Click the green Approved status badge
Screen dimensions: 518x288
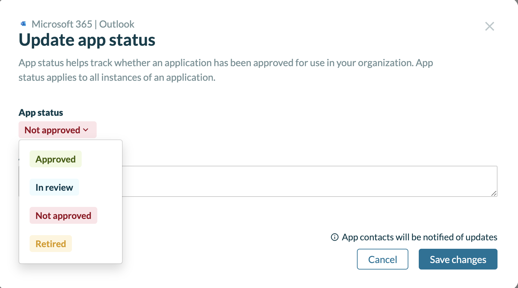pyautogui.click(x=55, y=159)
